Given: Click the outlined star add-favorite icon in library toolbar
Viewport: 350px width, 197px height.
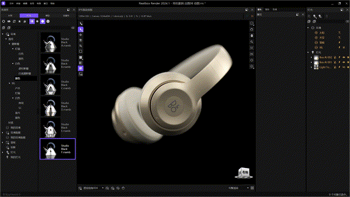Looking at the screenshot, I should [x=25, y=21].
